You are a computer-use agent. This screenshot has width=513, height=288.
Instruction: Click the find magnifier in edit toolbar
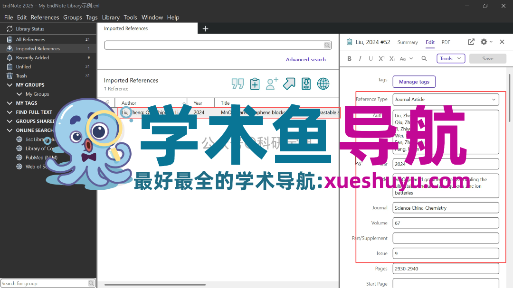[x=424, y=58]
